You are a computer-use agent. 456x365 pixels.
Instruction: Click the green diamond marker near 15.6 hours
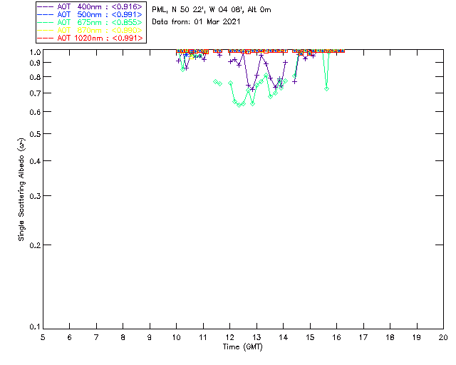(x=326, y=89)
